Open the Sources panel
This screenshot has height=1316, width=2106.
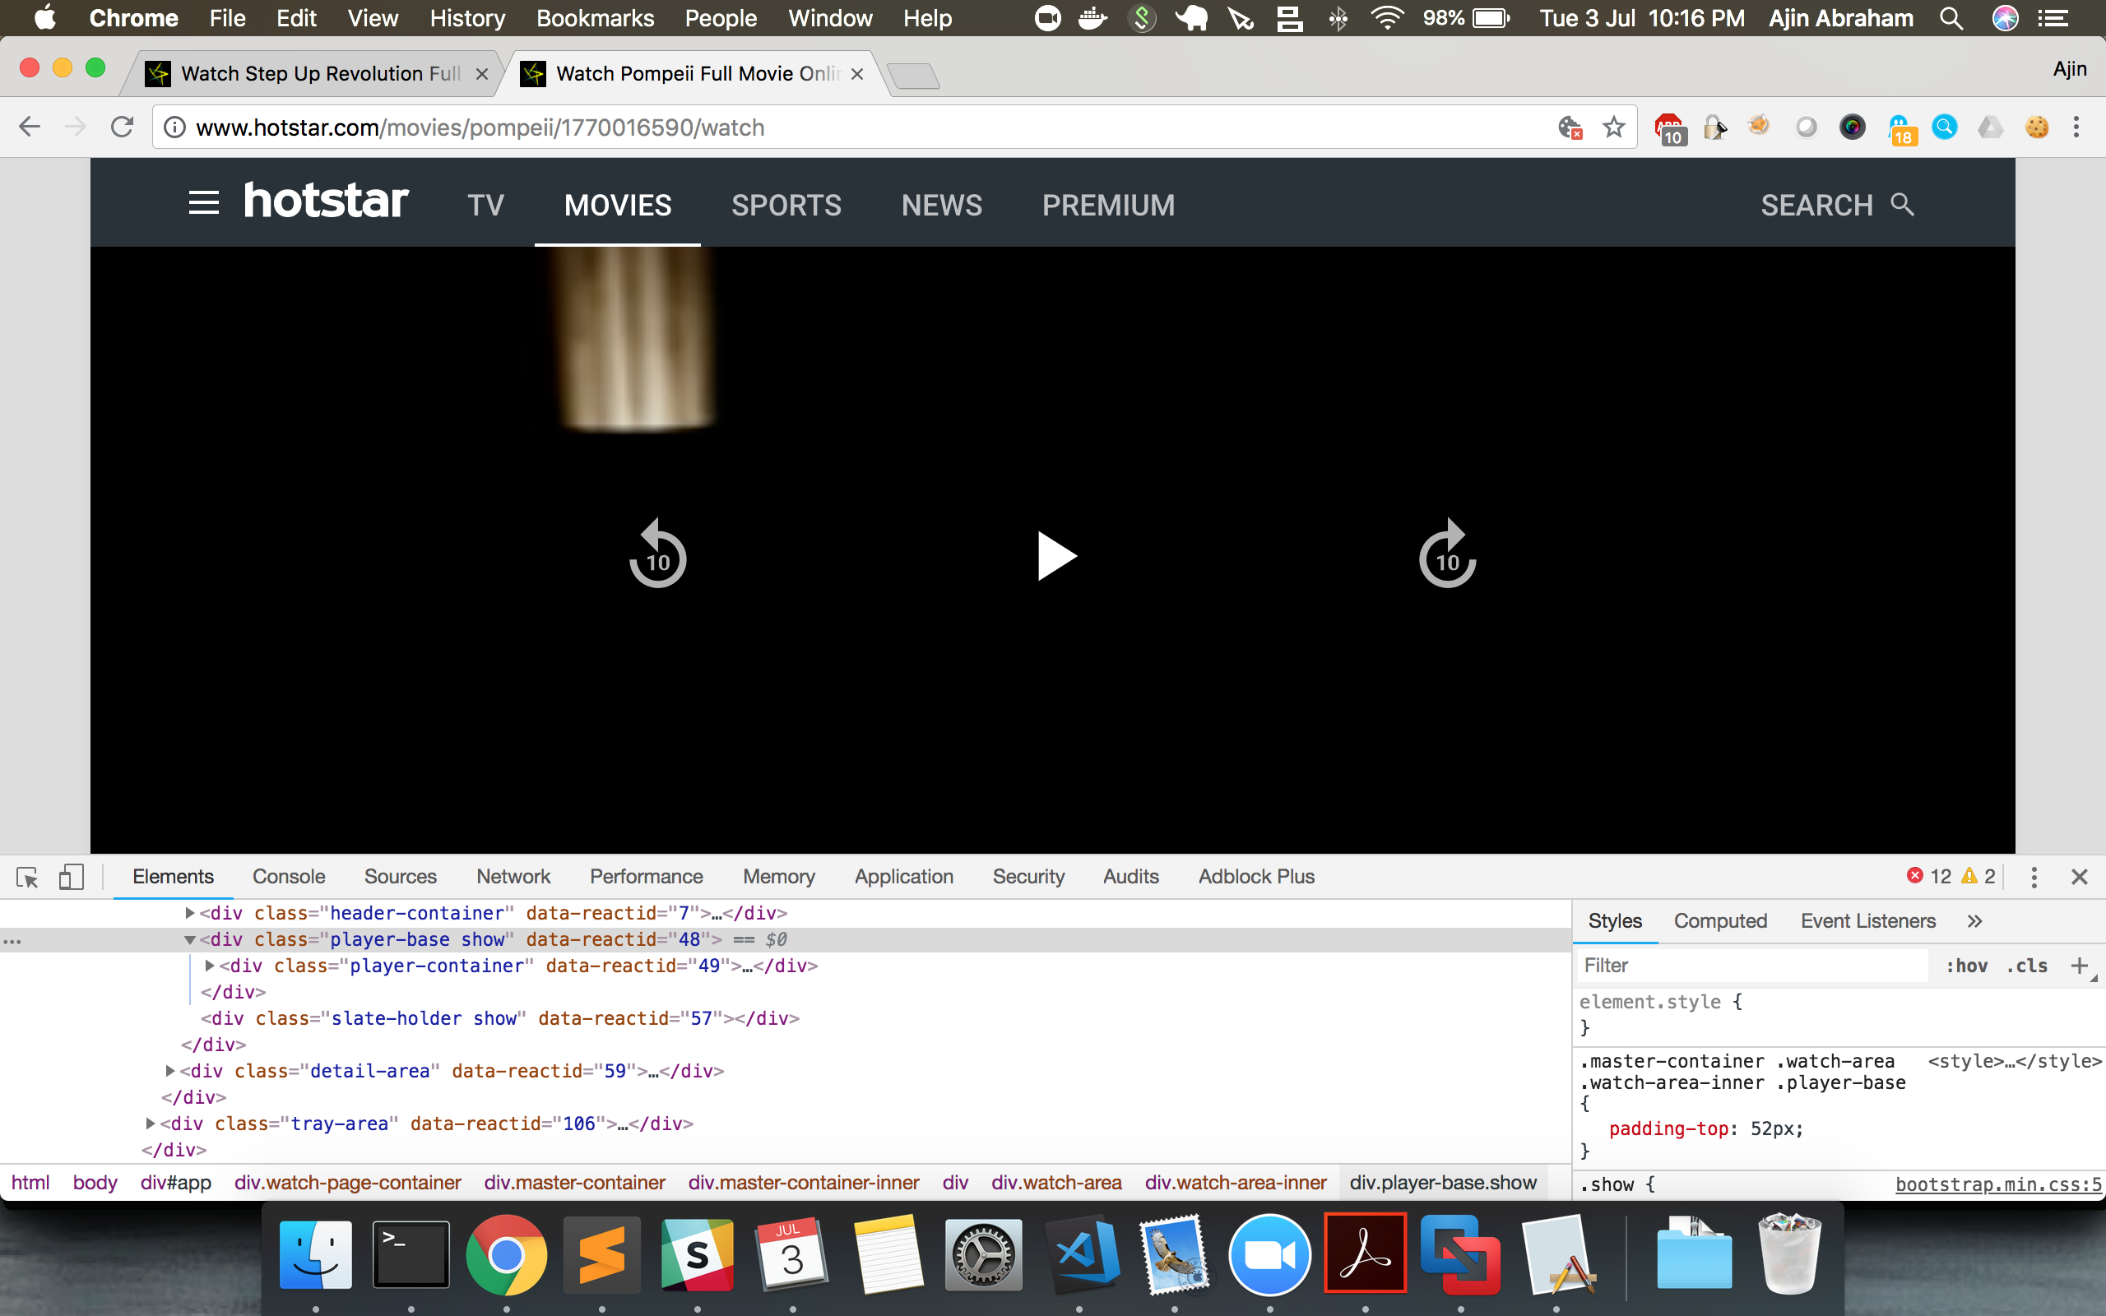coord(401,877)
